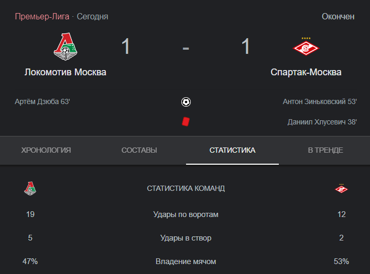Click goal scorer Артём Дзюба 63'
This screenshot has height=274, width=370.
[x=42, y=101]
